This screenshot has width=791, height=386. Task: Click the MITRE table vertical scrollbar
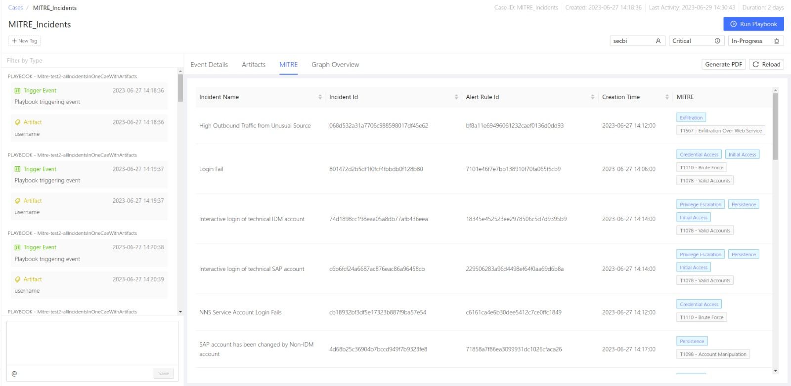[x=775, y=126]
